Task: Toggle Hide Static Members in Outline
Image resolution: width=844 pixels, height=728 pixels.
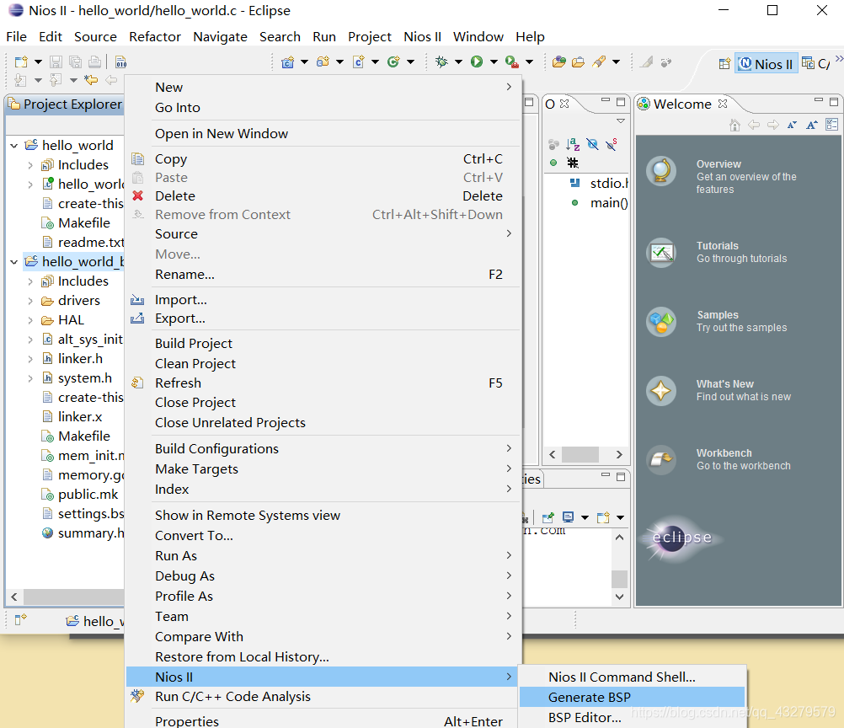Action: pyautogui.click(x=612, y=144)
